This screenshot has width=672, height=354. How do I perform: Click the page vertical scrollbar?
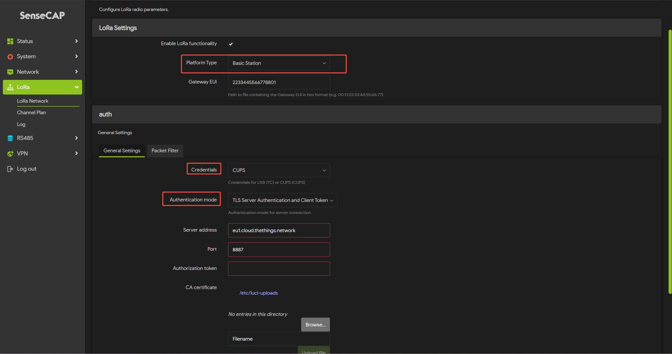coord(670,162)
